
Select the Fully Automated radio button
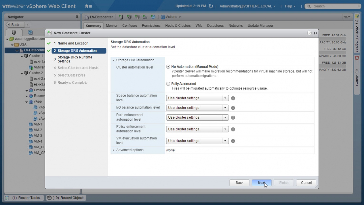coord(168,84)
